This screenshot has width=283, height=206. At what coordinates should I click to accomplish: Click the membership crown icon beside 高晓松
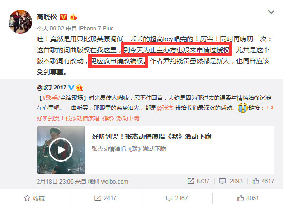click(74, 17)
